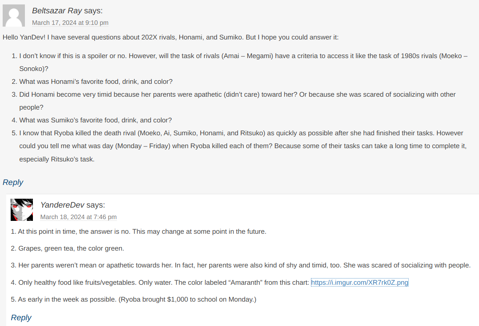Open the March 18, 2024 comment permalink
479x326 pixels.
tap(78, 217)
